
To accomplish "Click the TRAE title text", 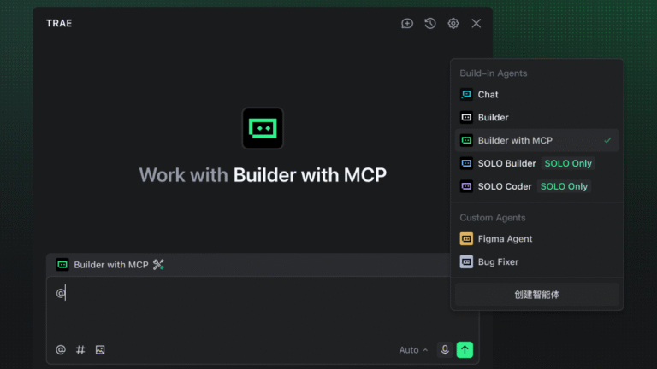I will point(59,23).
